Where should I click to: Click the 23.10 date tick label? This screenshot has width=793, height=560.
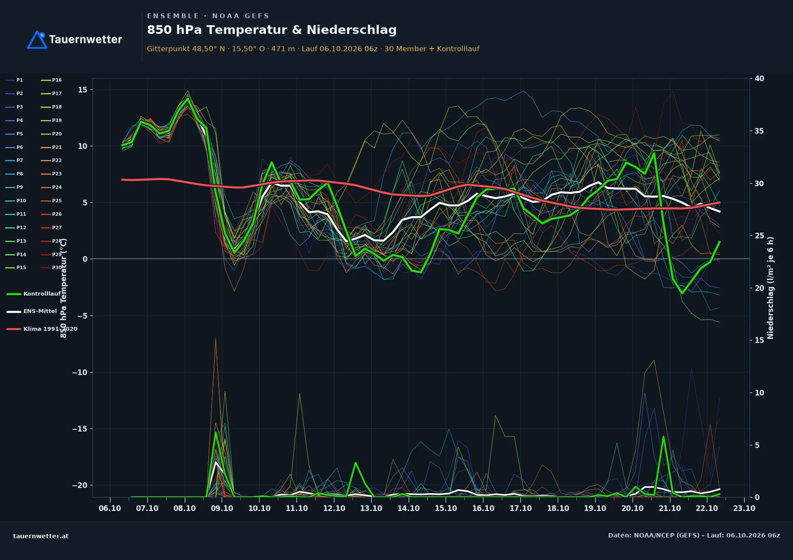click(744, 508)
